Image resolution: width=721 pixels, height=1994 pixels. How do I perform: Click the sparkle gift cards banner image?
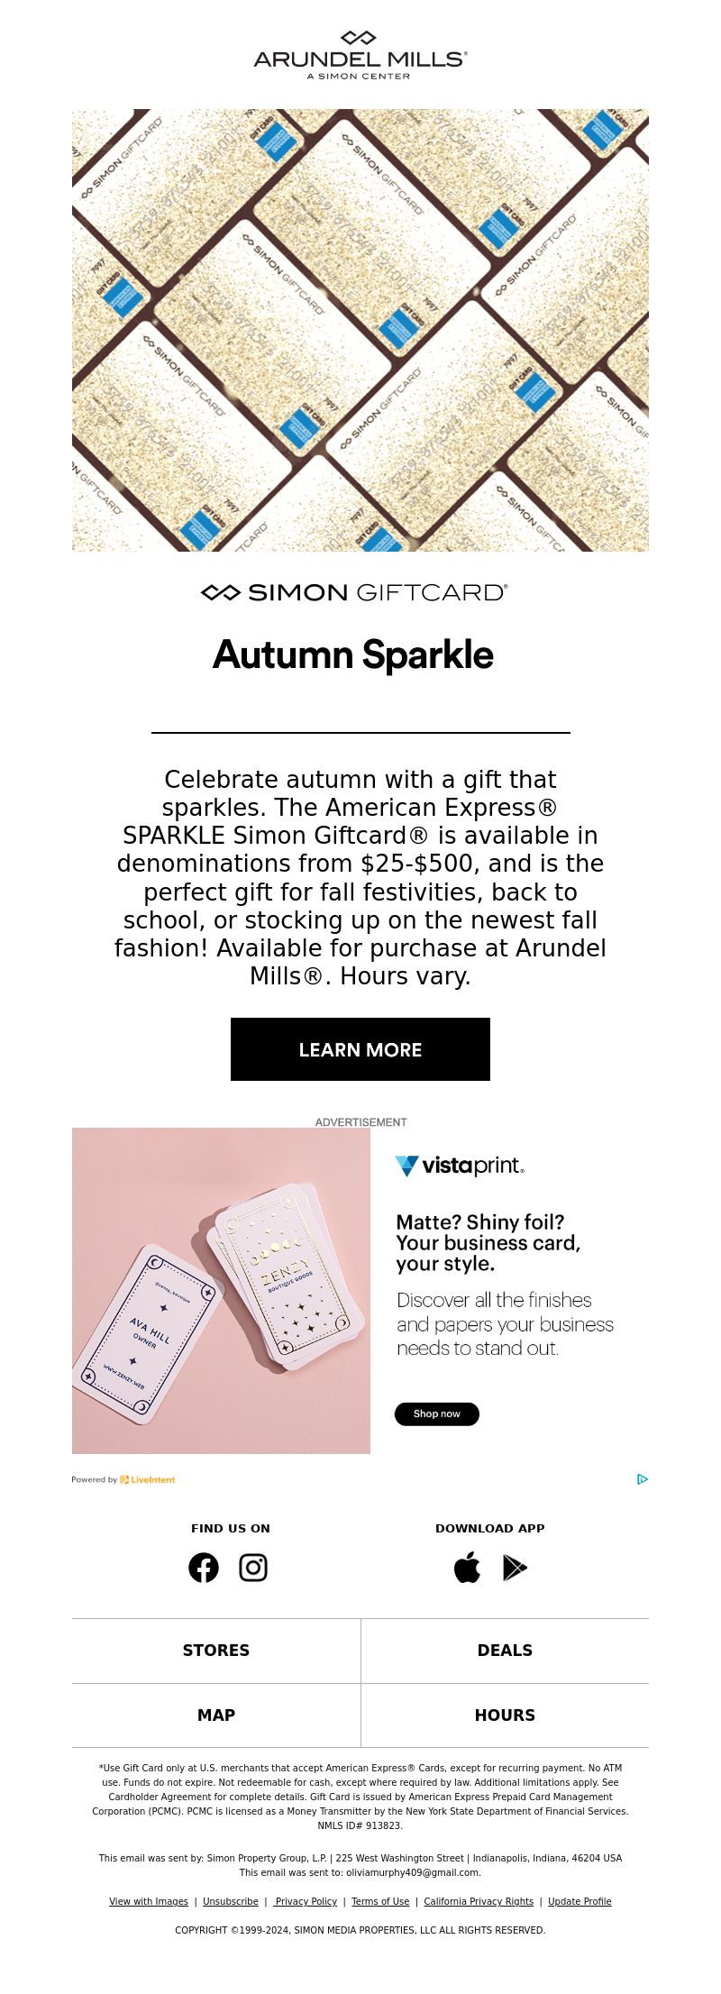[360, 330]
